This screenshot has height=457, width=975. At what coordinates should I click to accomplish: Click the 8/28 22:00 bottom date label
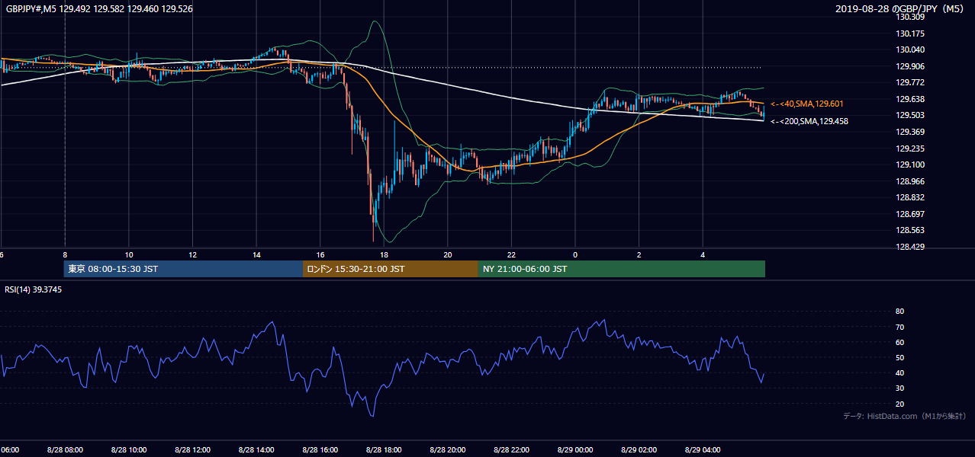coord(512,449)
